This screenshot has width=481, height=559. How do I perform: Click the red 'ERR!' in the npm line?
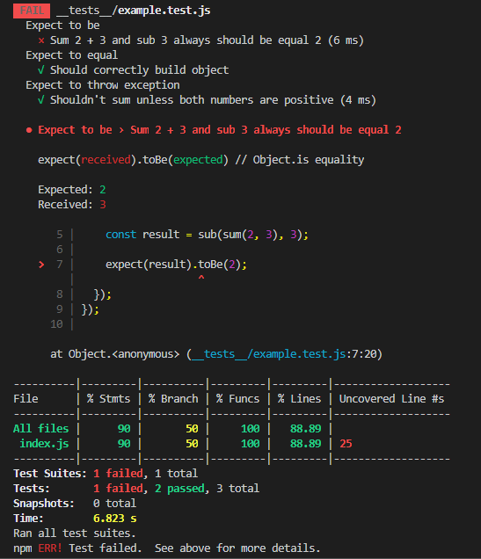click(50, 548)
